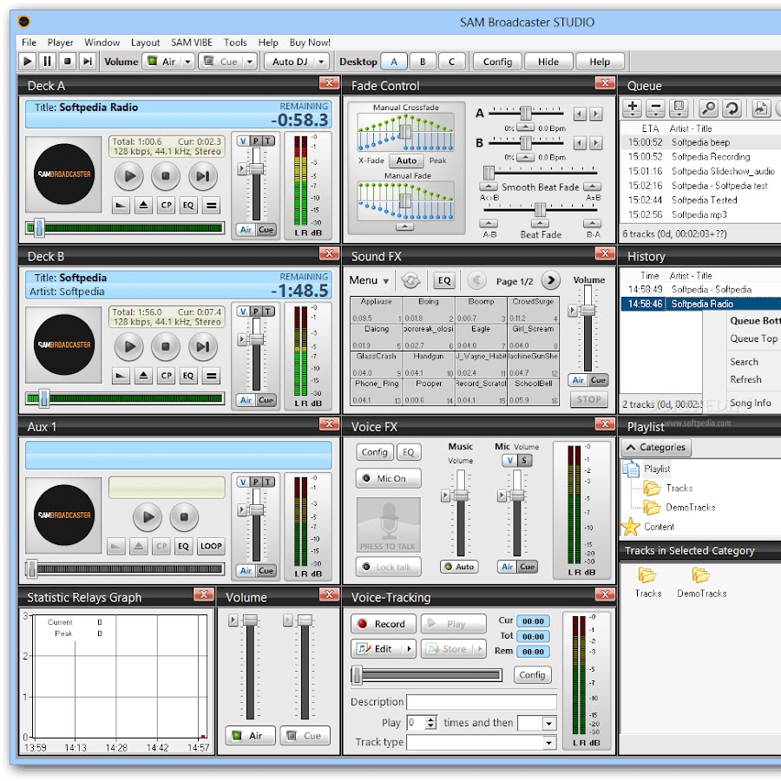Screen dimensions: 781x781
Task: Open the Auto DJ dropdown arrow
Action: point(321,62)
